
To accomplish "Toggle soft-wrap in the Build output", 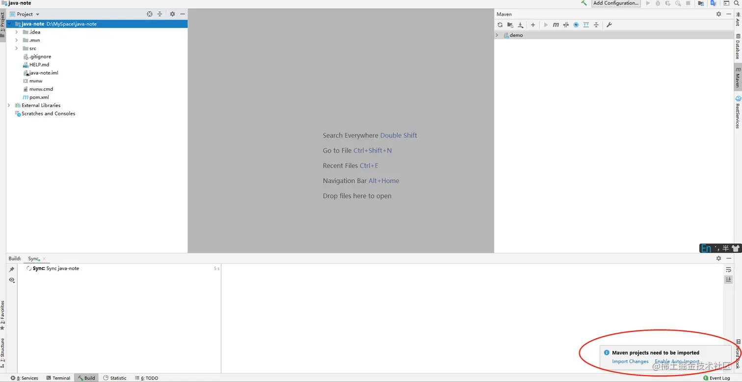I will coord(729,270).
